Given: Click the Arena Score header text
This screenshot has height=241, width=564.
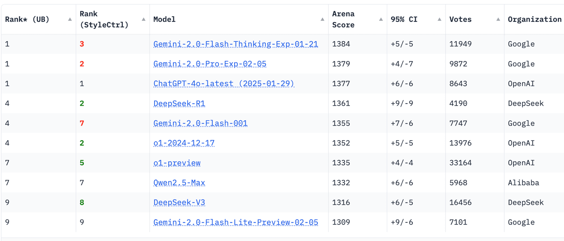Looking at the screenshot, I should pos(343,20).
